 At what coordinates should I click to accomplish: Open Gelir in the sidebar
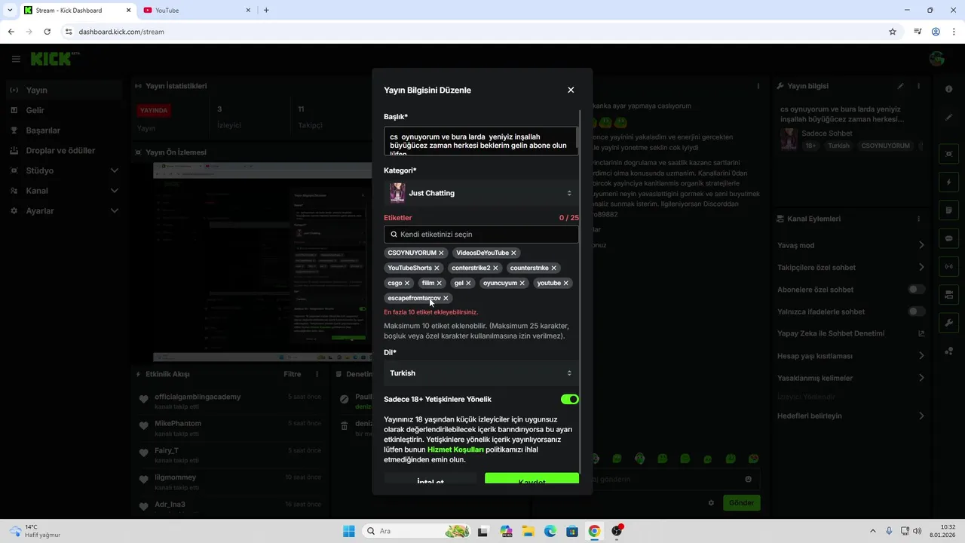point(64,110)
